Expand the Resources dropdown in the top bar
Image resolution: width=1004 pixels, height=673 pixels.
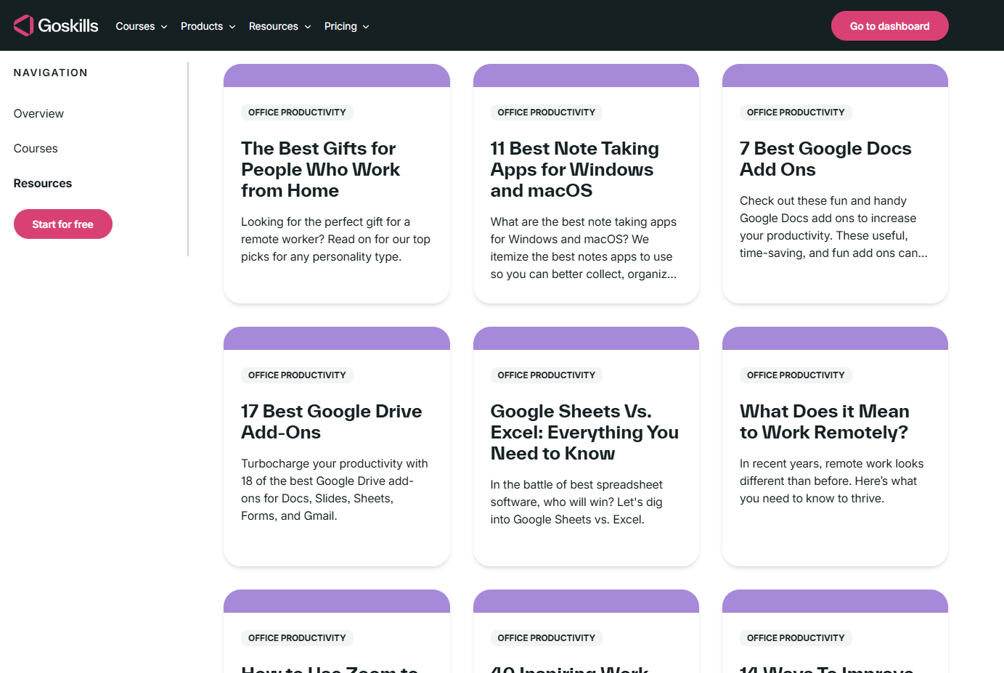279,26
